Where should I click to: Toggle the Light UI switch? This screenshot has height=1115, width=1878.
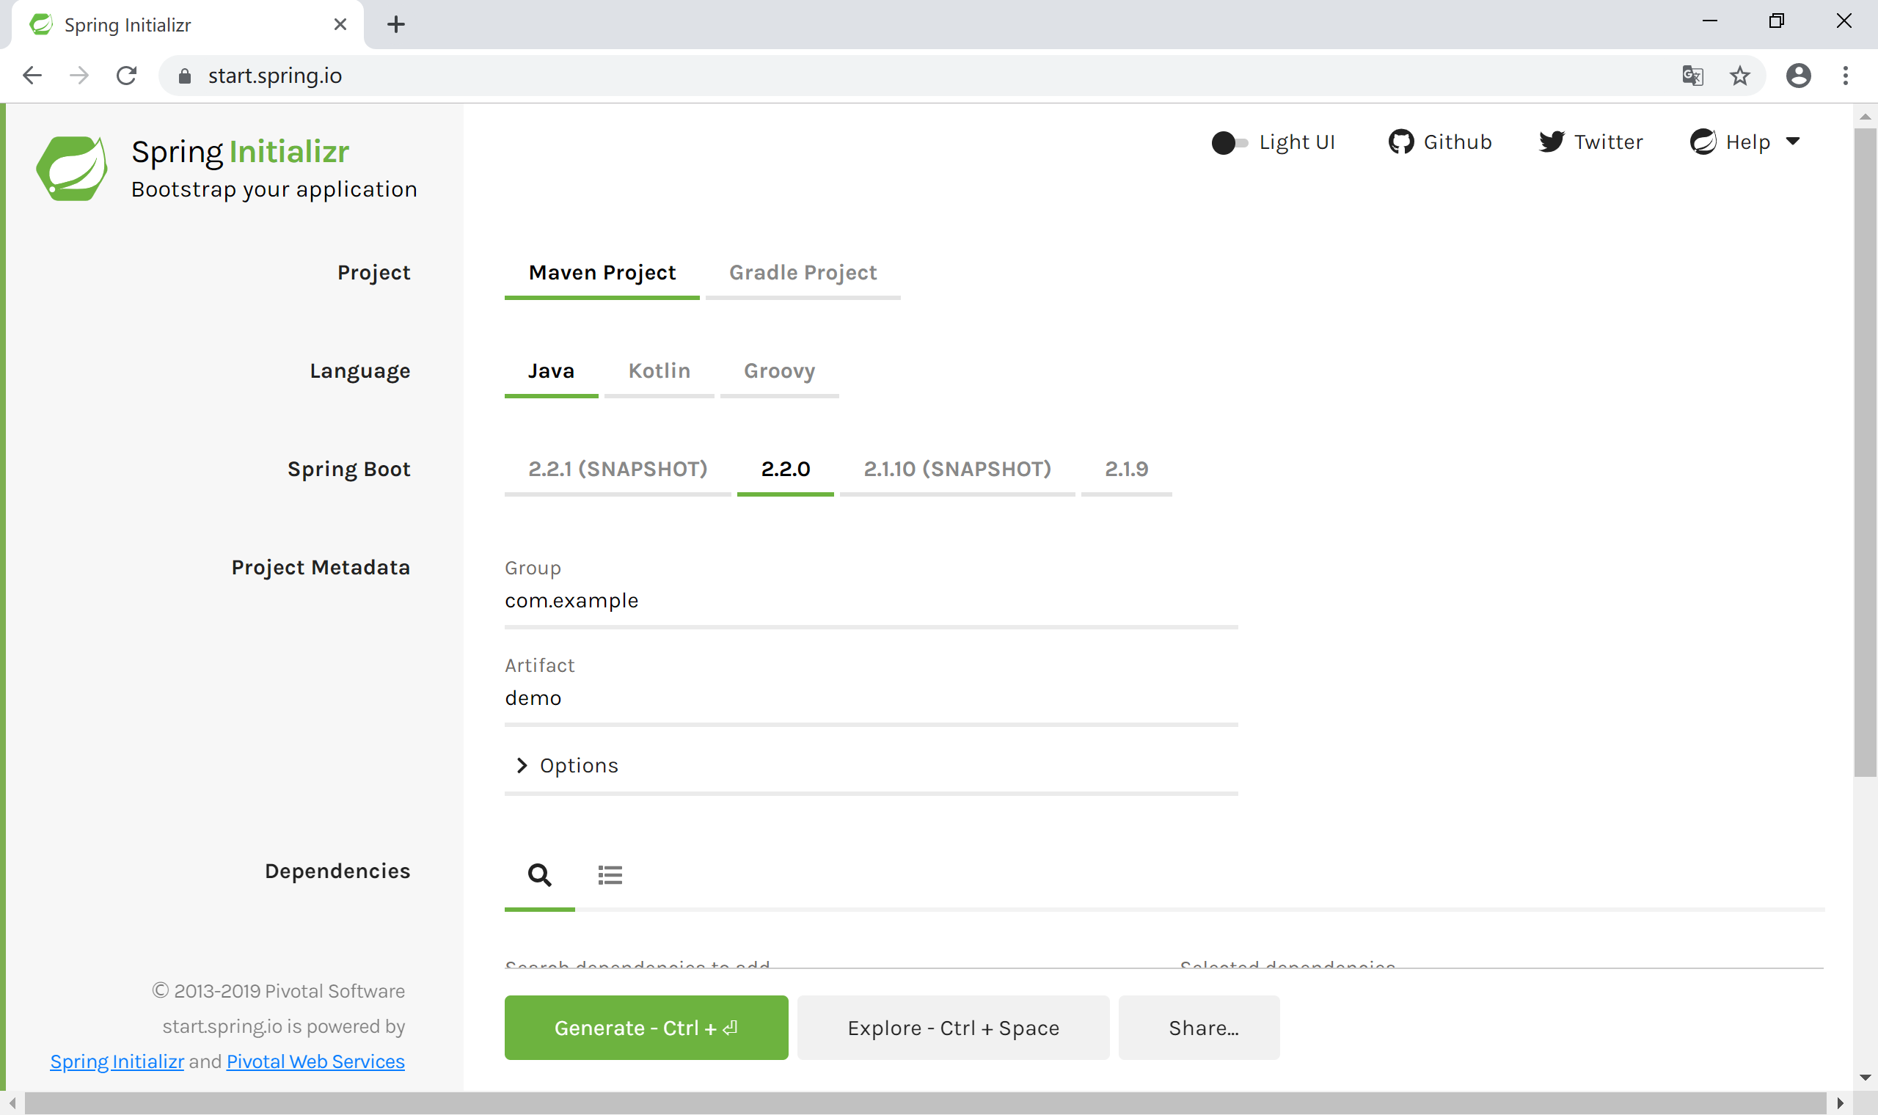(x=1229, y=143)
